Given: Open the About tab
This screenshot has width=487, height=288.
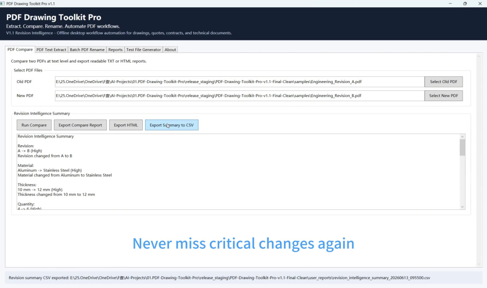Looking at the screenshot, I should pyautogui.click(x=170, y=50).
